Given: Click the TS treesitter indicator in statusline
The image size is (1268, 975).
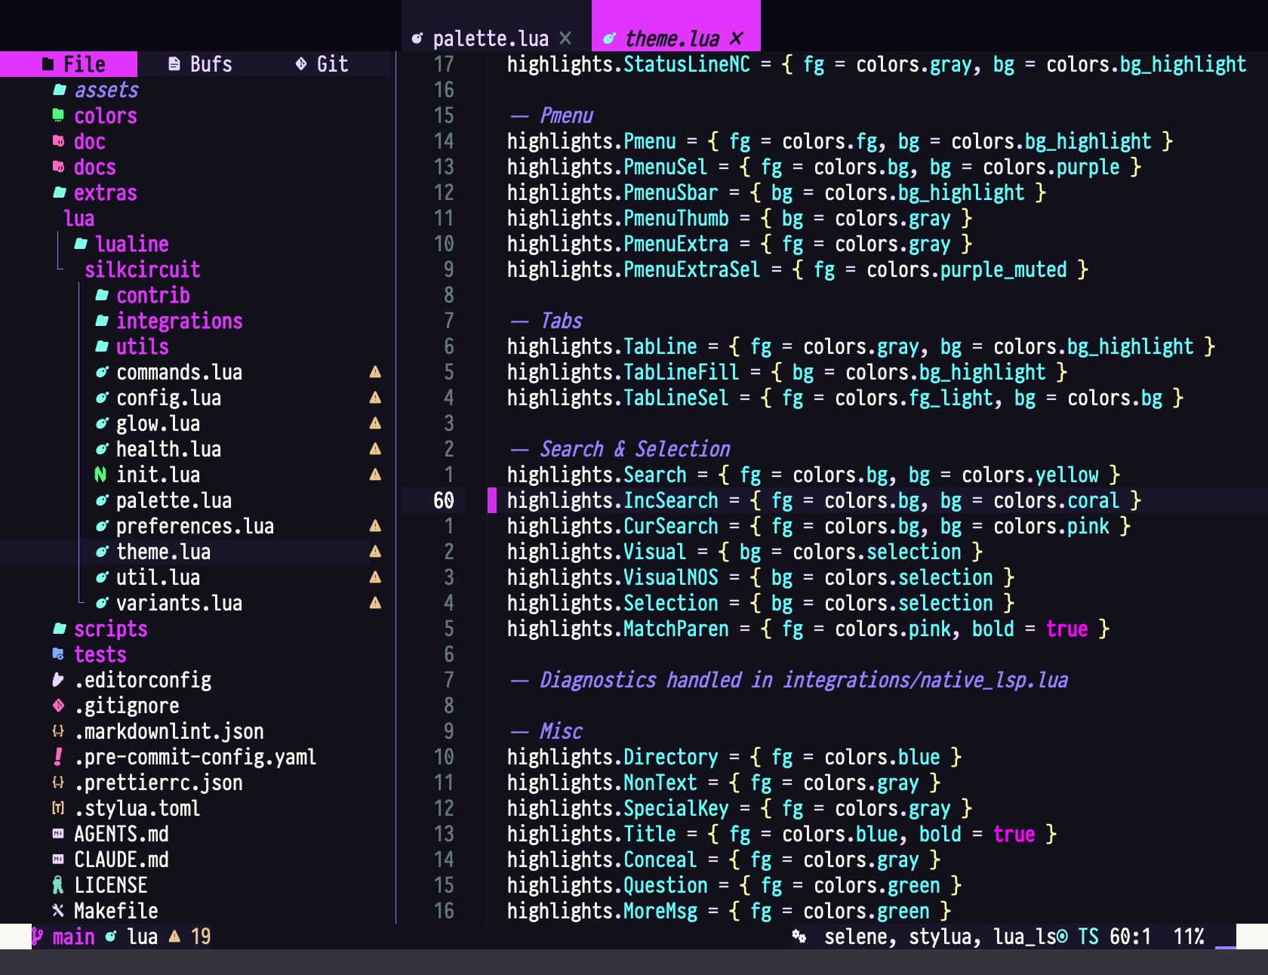Looking at the screenshot, I should click(1088, 937).
